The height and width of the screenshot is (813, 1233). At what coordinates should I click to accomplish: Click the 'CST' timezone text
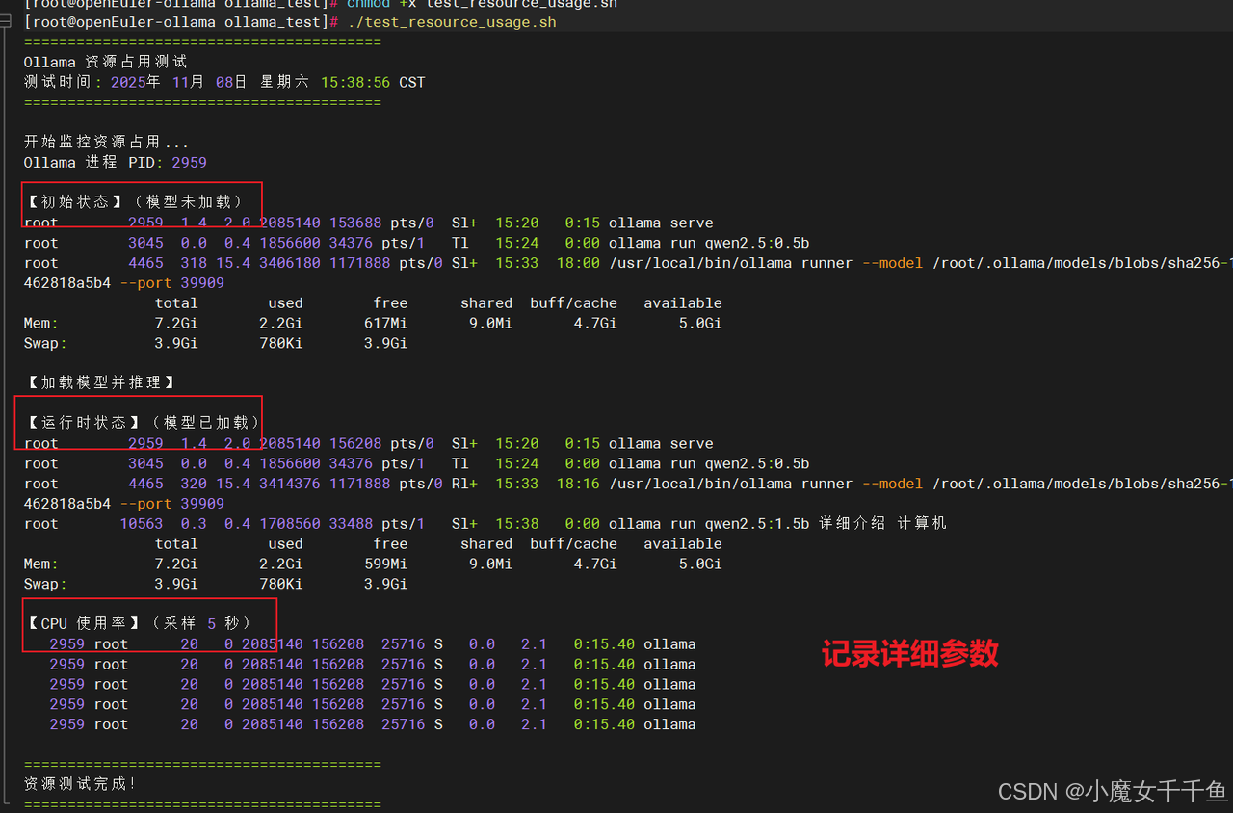click(x=412, y=82)
